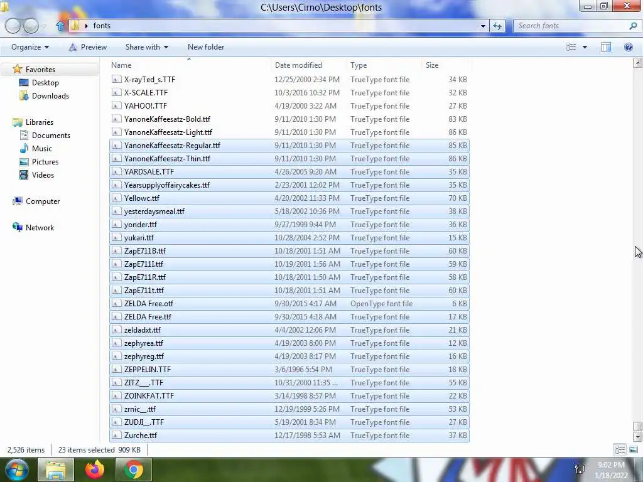Select the file ZapE711B.ttf
This screenshot has height=482, width=643.
click(289, 251)
